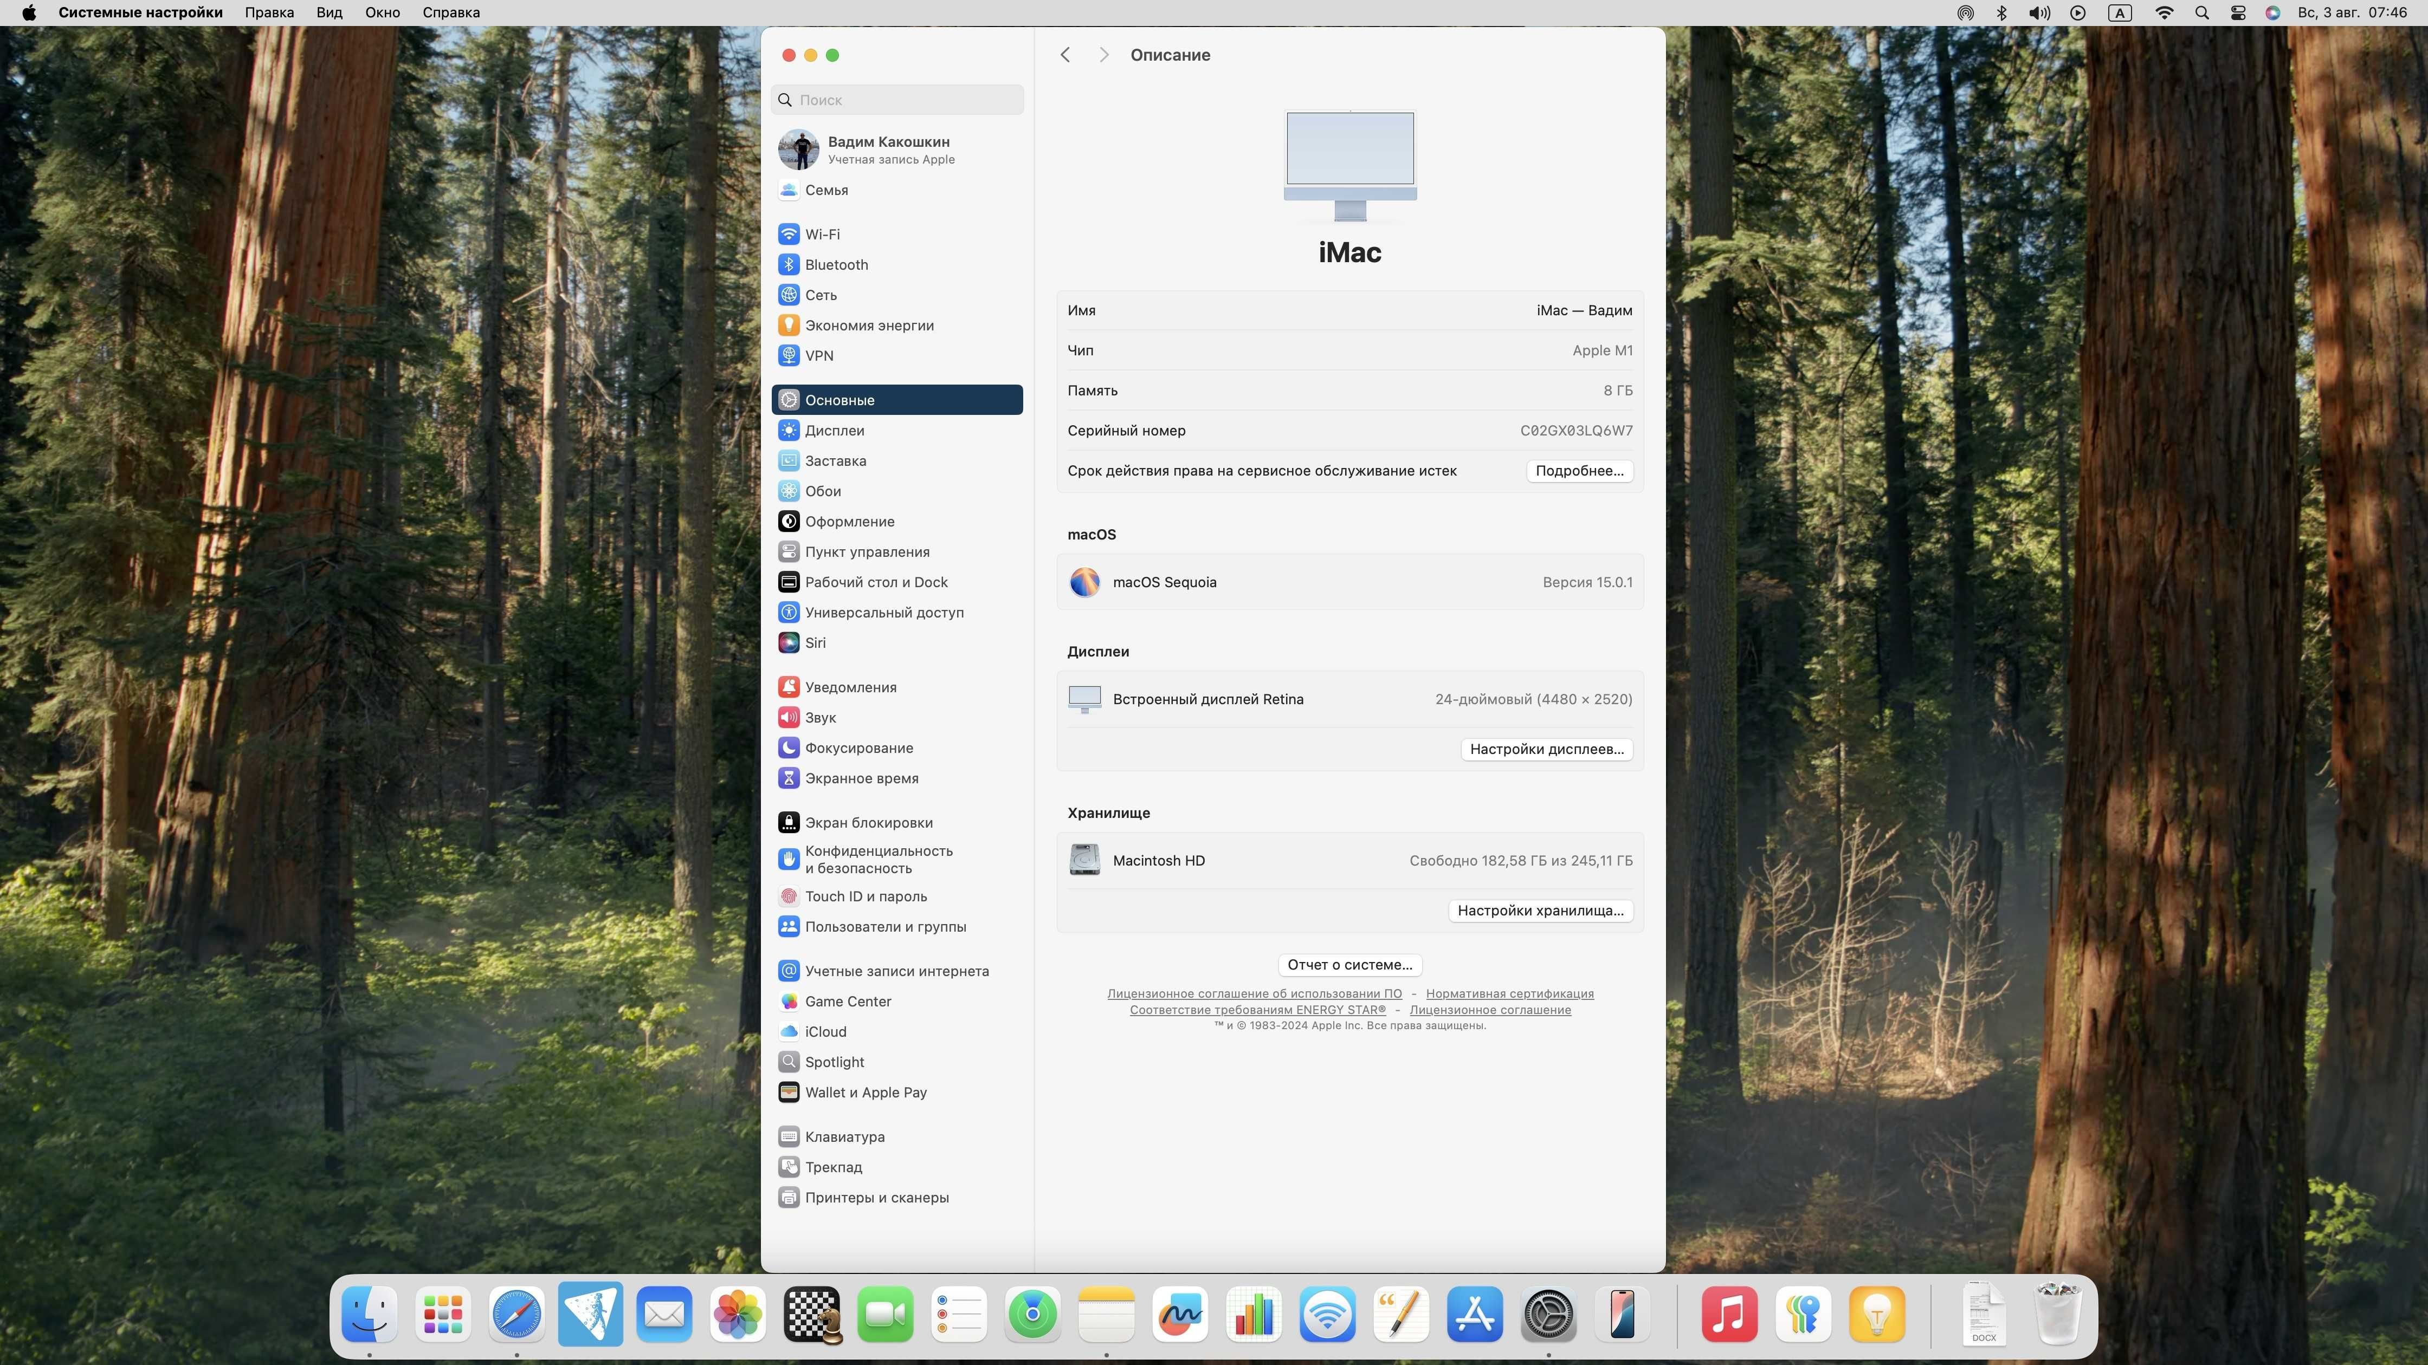The image size is (2428, 1365).
Task: Click the Поиск search field
Action: [896, 100]
